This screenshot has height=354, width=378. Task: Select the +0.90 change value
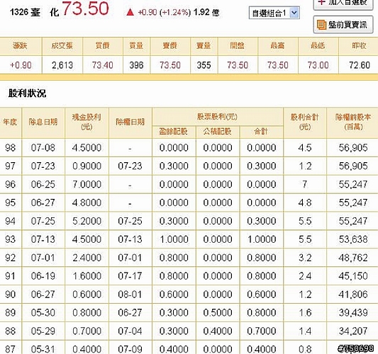tap(21, 65)
